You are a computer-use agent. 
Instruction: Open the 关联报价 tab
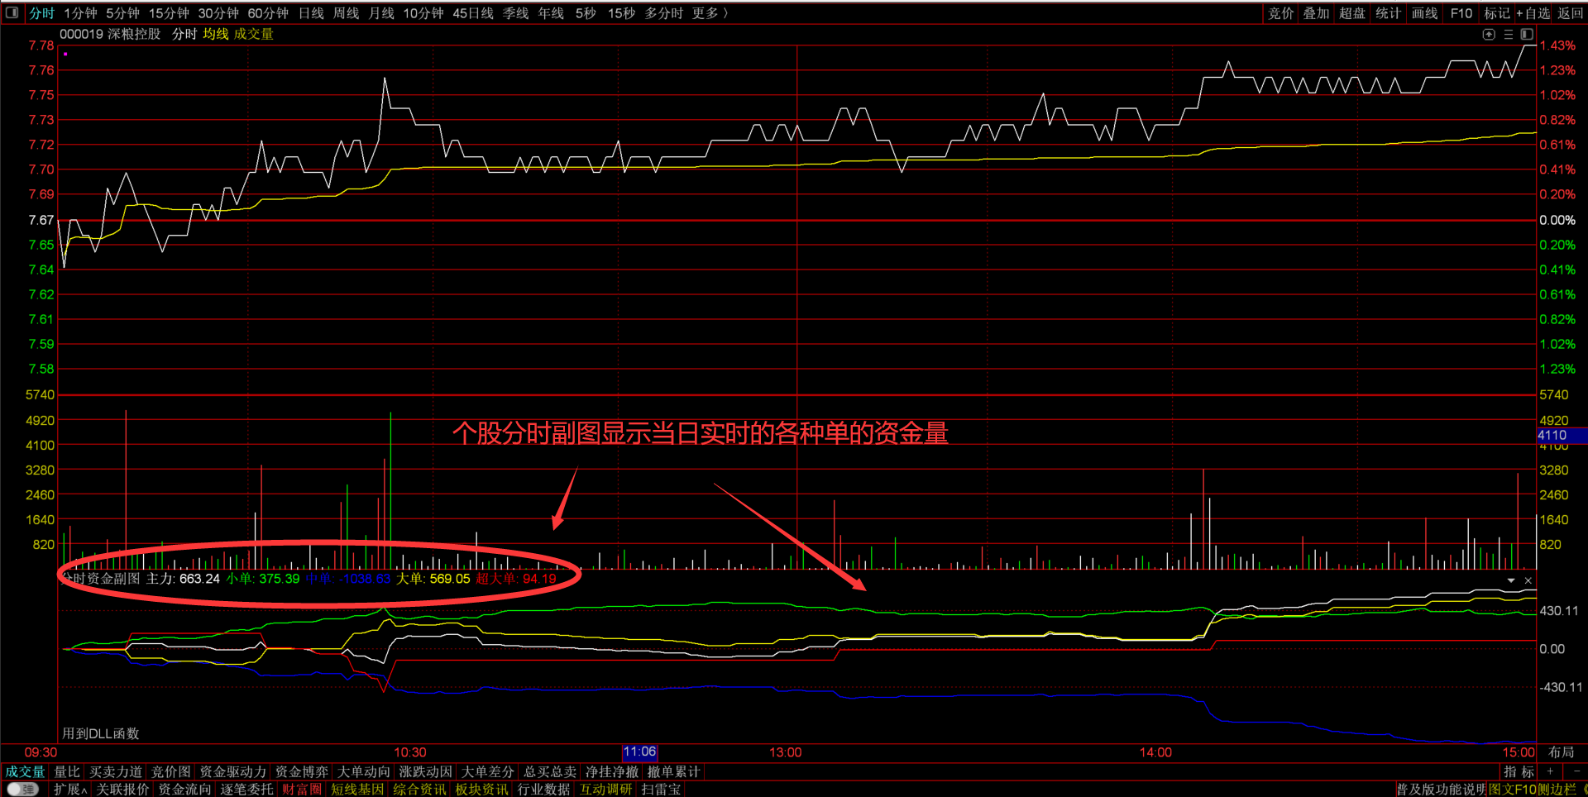[x=122, y=789]
